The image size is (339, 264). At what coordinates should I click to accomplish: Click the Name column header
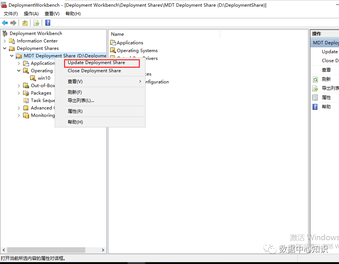click(164, 34)
